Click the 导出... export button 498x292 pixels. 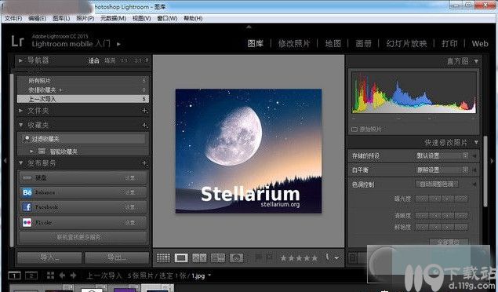pyautogui.click(x=117, y=257)
